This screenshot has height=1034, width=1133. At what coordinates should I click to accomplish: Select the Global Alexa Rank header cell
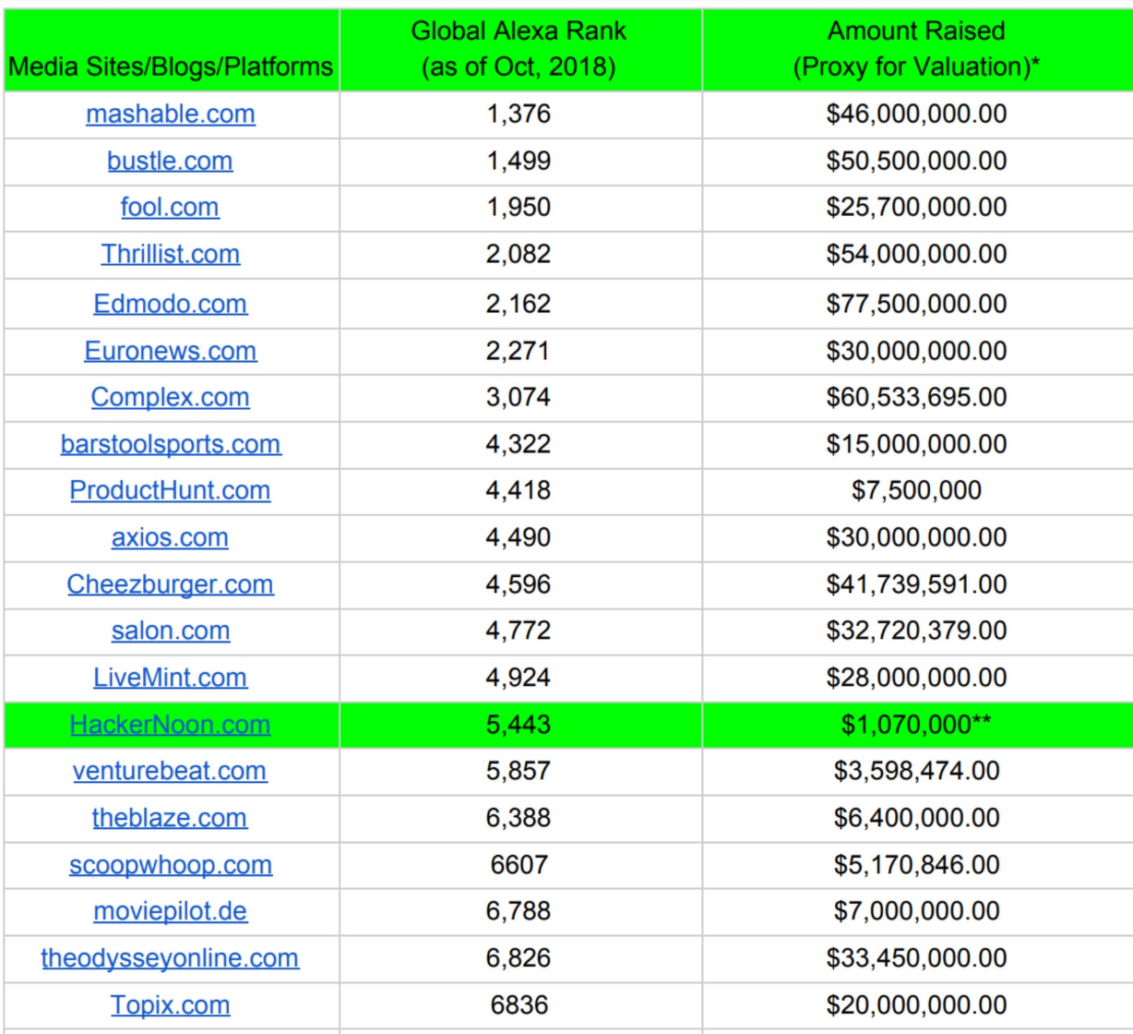coord(520,50)
